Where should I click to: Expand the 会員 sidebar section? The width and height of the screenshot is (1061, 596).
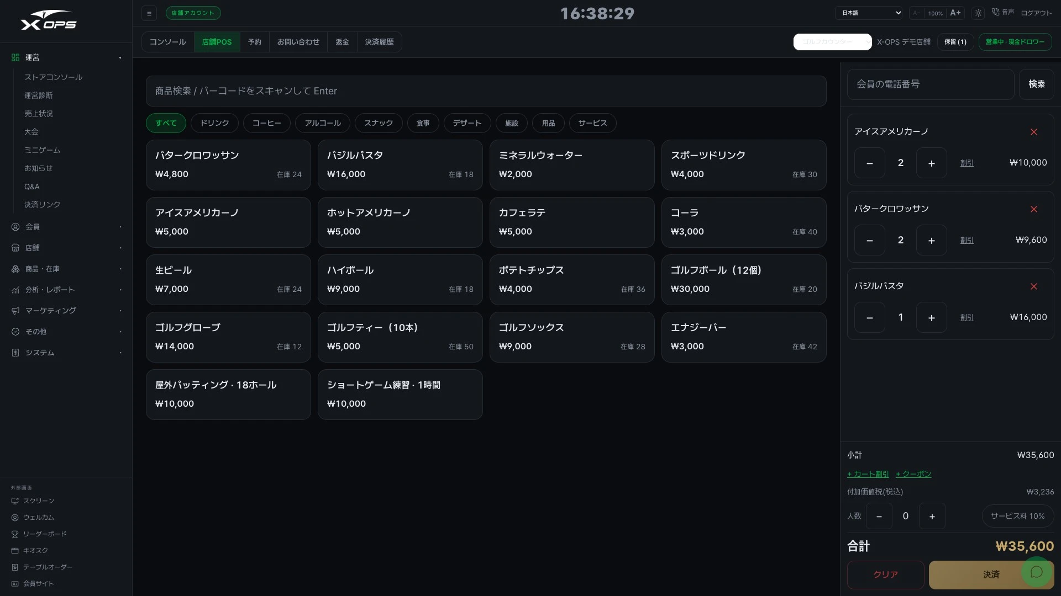tap(66, 227)
